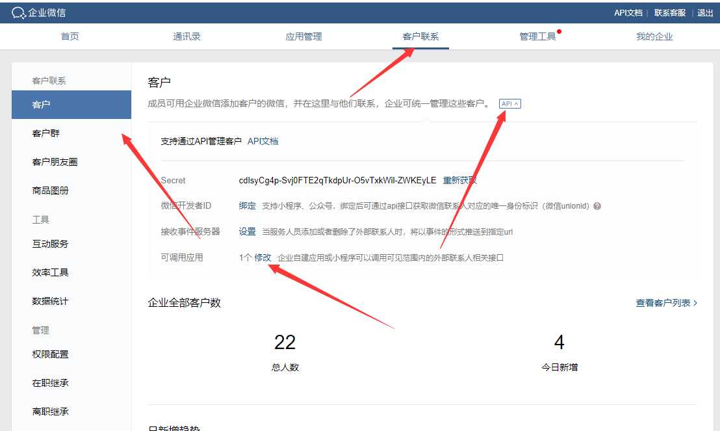Collapse the API expander badge
The height and width of the screenshot is (431, 720).
(x=509, y=104)
